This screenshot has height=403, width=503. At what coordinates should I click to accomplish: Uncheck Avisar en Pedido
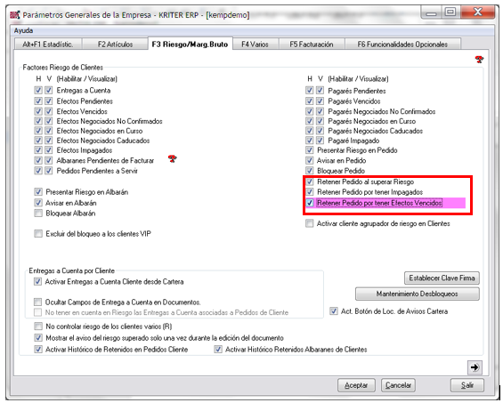click(x=310, y=160)
